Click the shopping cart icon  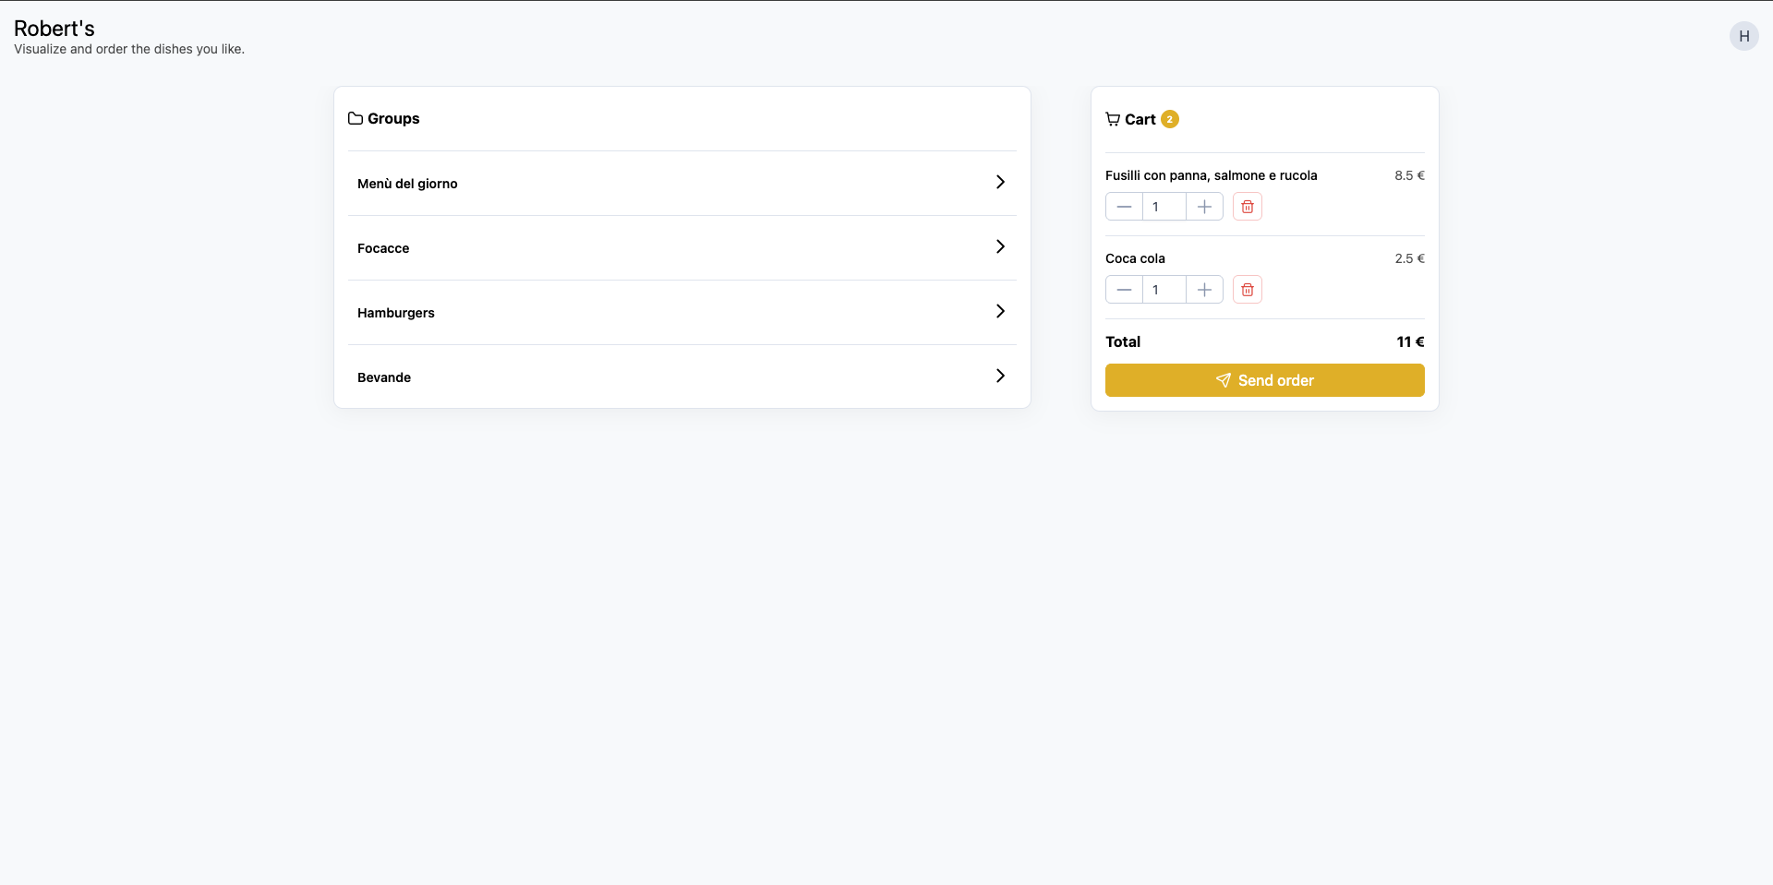tap(1113, 119)
